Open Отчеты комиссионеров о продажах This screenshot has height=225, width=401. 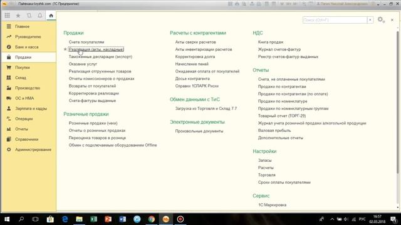(102, 79)
